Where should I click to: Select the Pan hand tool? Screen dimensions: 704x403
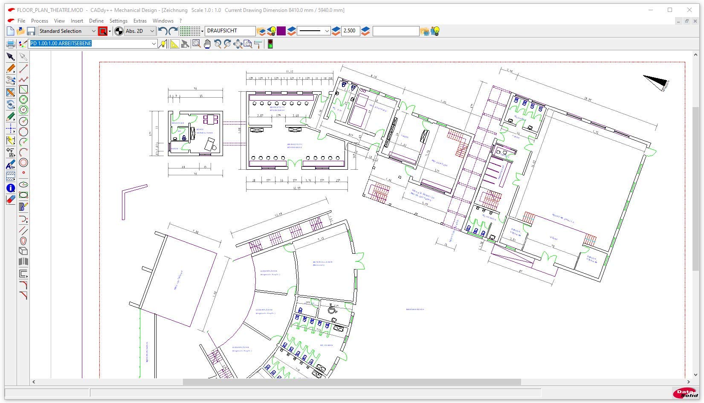207,44
